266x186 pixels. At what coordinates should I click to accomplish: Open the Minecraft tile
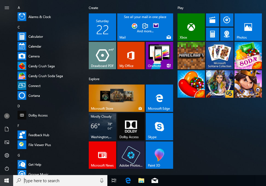191,56
